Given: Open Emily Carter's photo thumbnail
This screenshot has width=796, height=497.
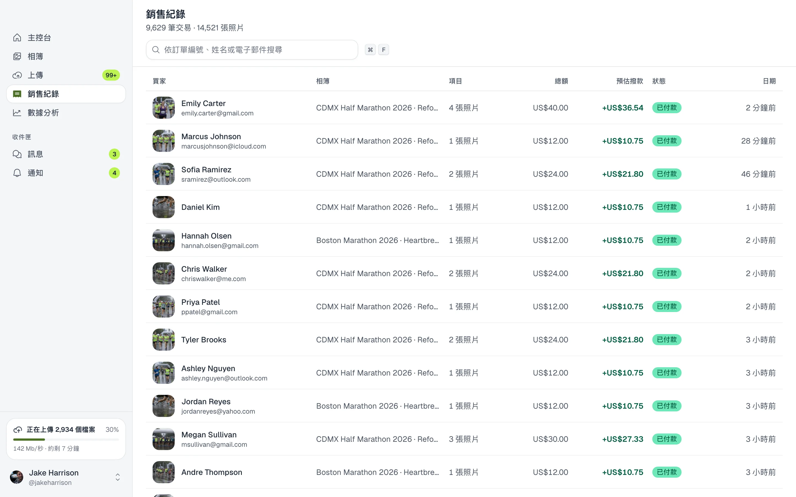Looking at the screenshot, I should (x=163, y=108).
